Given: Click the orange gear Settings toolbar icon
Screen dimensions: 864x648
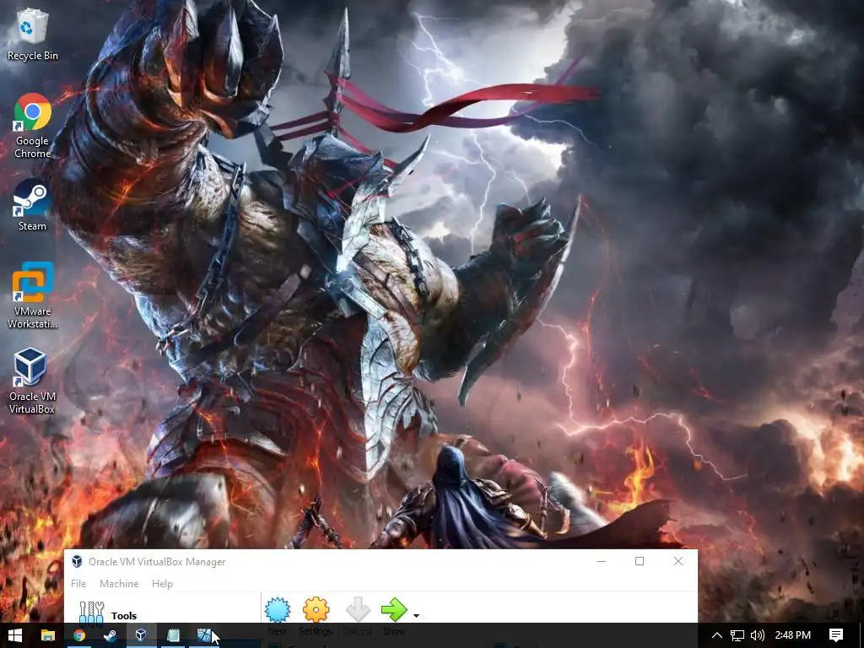Looking at the screenshot, I should pyautogui.click(x=316, y=610).
